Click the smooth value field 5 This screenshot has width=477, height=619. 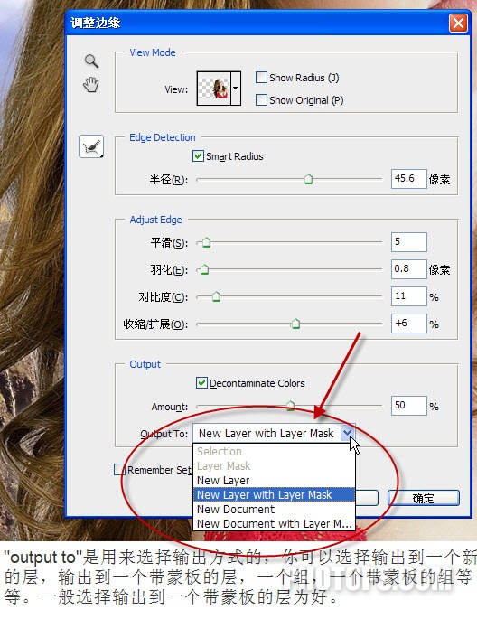point(408,242)
